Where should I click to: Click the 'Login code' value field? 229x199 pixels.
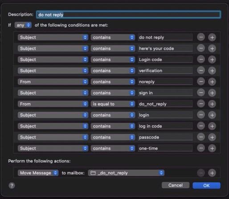coord(165,60)
